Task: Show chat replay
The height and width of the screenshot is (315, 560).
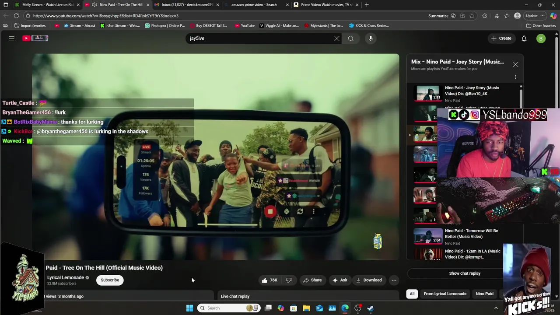Action: 465,273
